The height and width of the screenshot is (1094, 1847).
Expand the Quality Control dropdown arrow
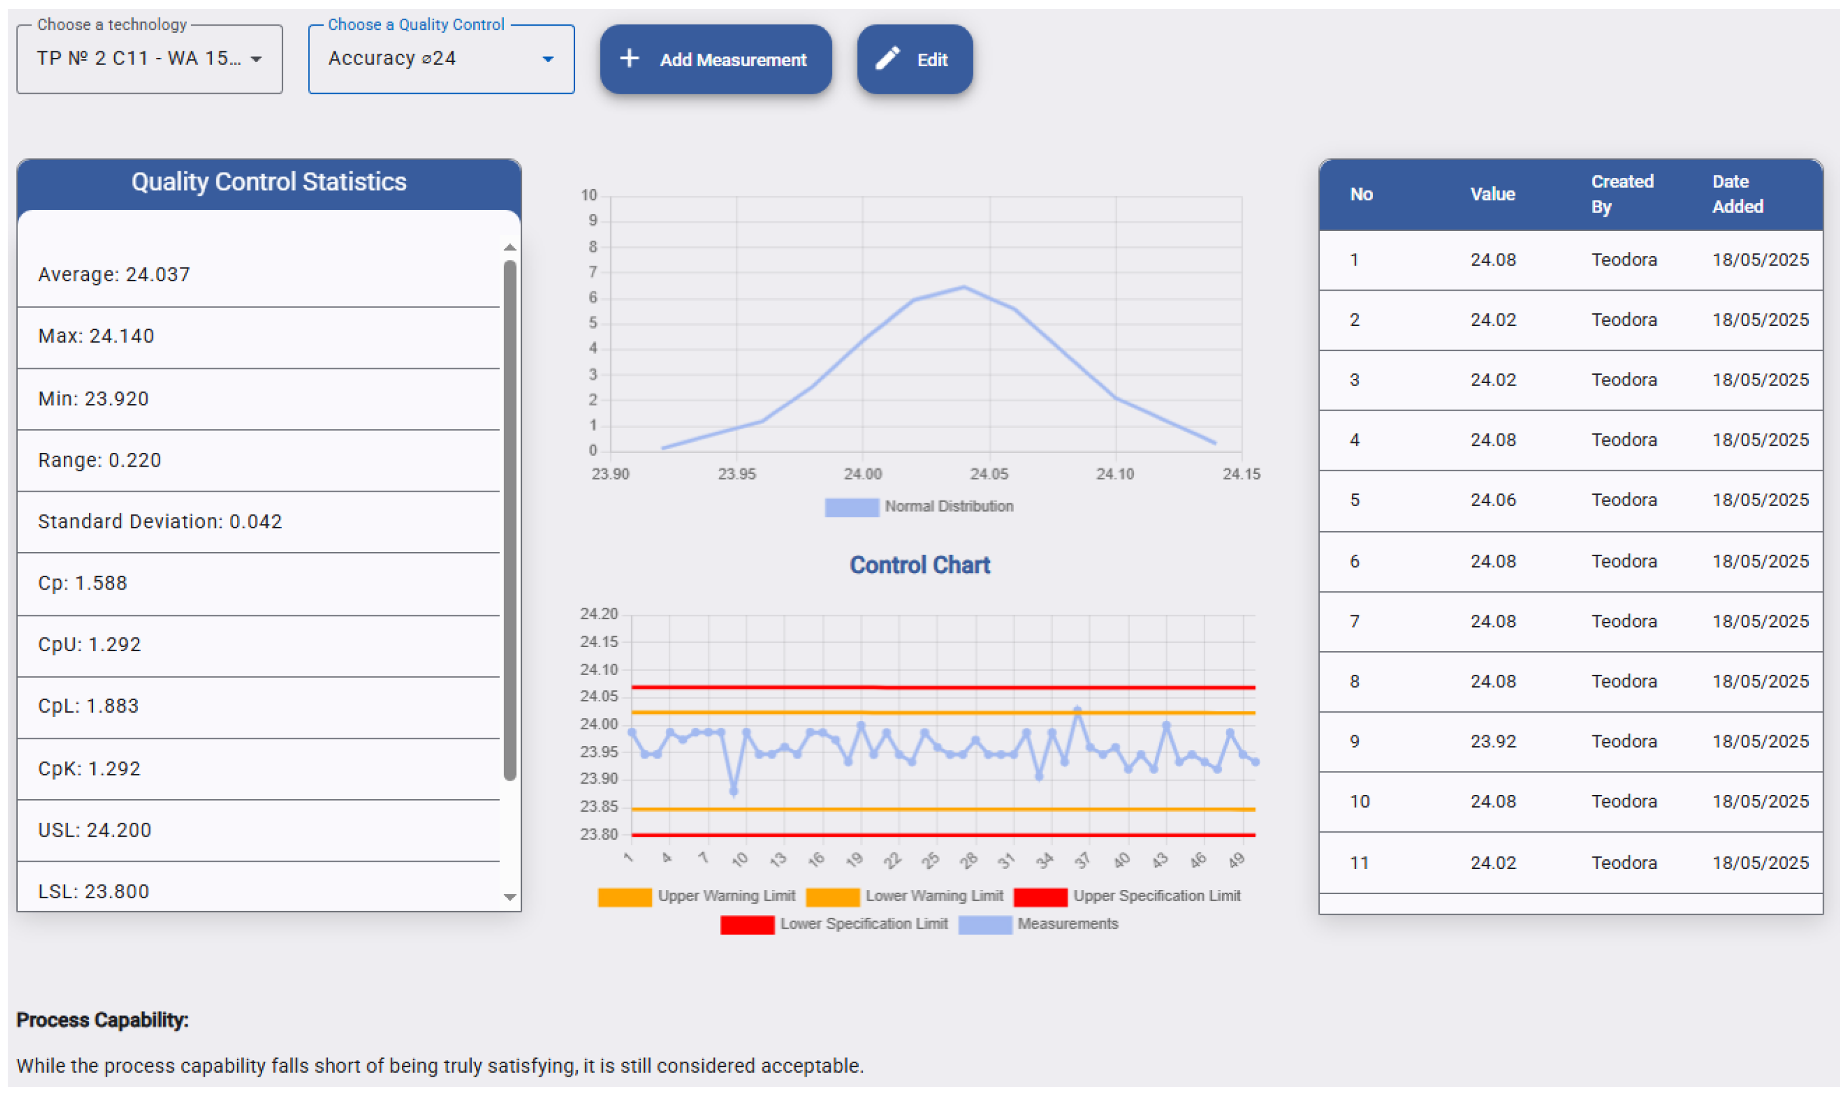pyautogui.click(x=548, y=59)
